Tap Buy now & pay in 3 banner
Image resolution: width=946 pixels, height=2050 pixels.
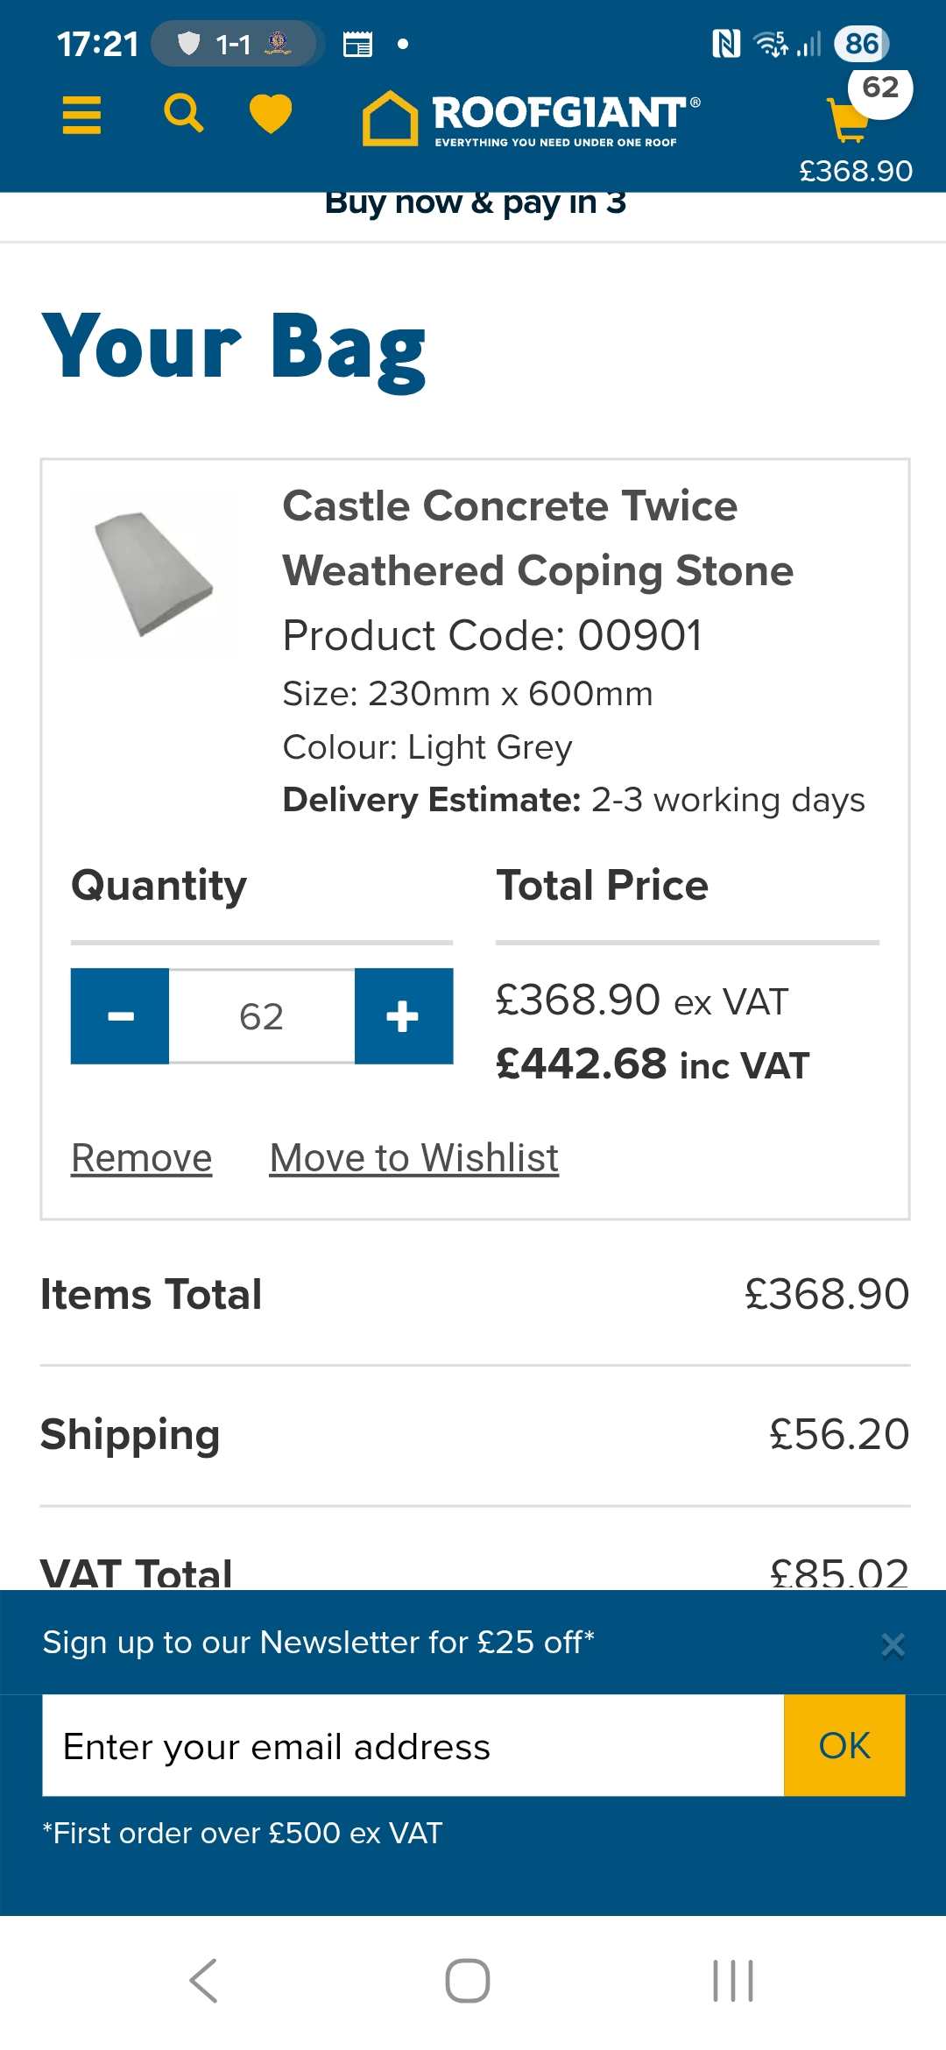475,205
